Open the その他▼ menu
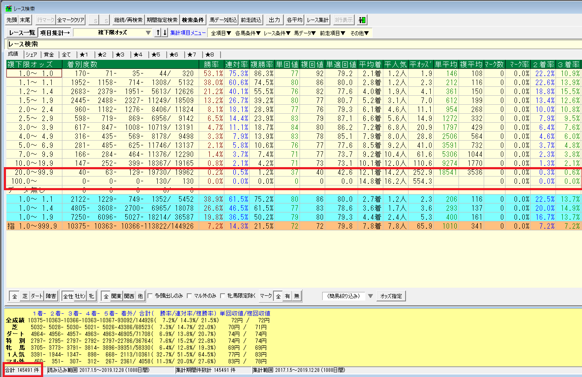582x377 pixels. 359,33
